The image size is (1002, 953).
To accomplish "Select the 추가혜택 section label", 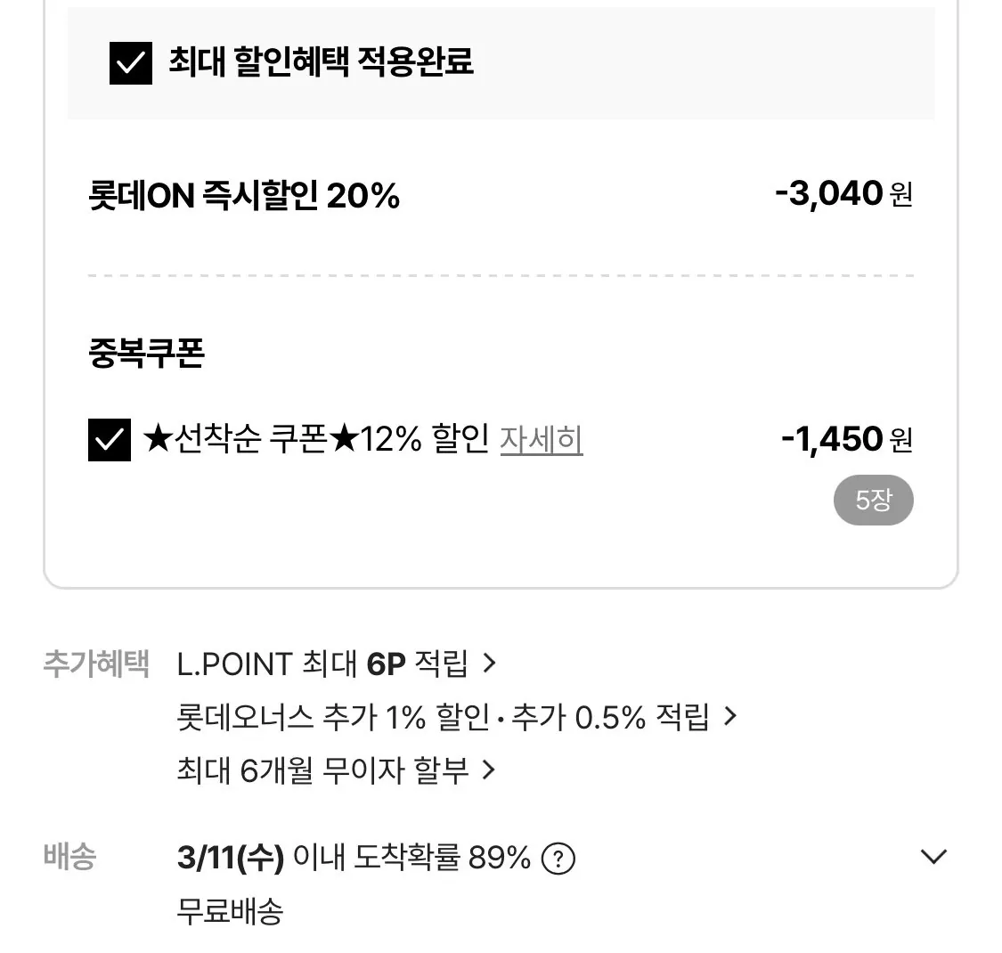I will [x=95, y=663].
